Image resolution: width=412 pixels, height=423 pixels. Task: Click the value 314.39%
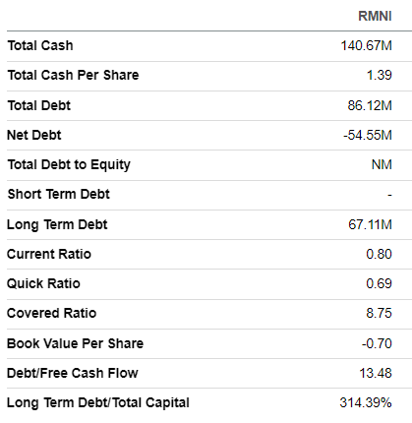[366, 402]
